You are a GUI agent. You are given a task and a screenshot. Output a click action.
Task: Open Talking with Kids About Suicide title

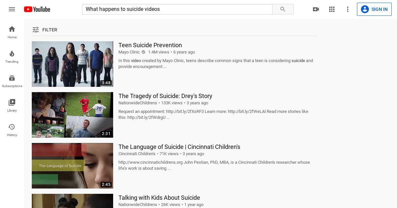(x=159, y=198)
